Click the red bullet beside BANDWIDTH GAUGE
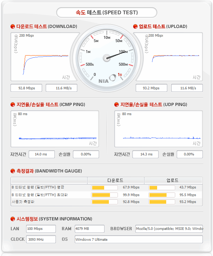 pos(13,171)
